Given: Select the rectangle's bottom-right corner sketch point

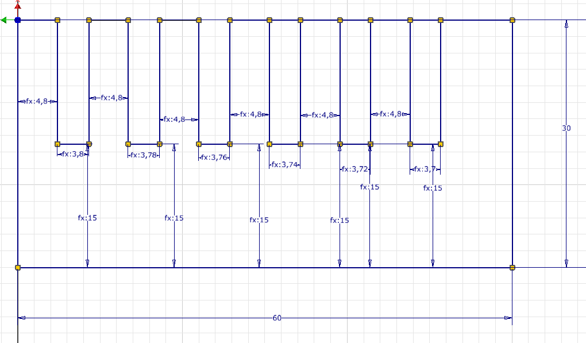Looking at the screenshot, I should (512, 268).
